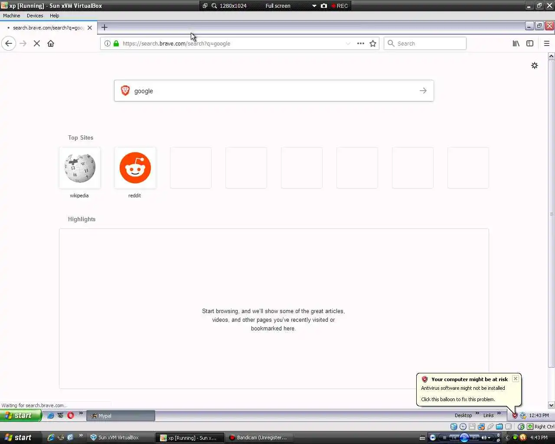Play in the media player taskbar toolbar
This screenshot has height=444, width=555.
(464, 437)
